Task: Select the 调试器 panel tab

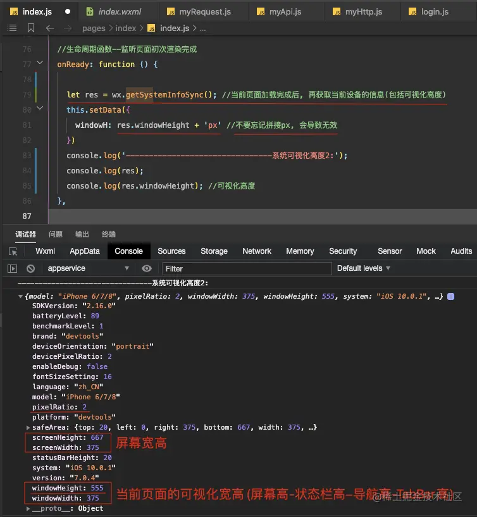Action: click(x=25, y=234)
